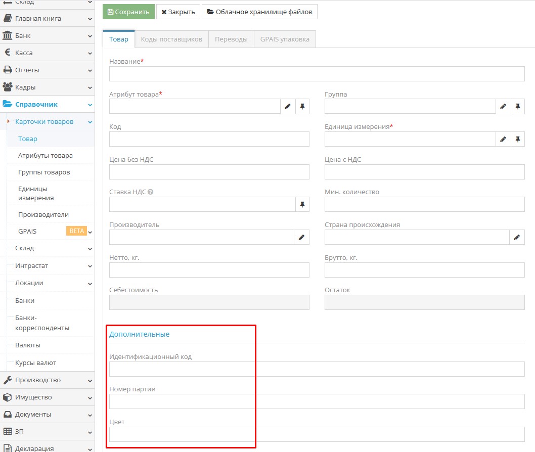This screenshot has height=452, width=535.
Task: Open the GPAIS упаковка tab
Action: click(x=285, y=39)
